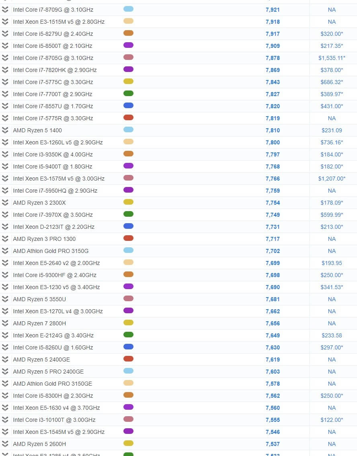Screen dimensions: 357x456
Task: Expand the AMD Ryzen 3 PRO 1300 chevron
Action: (5, 239)
